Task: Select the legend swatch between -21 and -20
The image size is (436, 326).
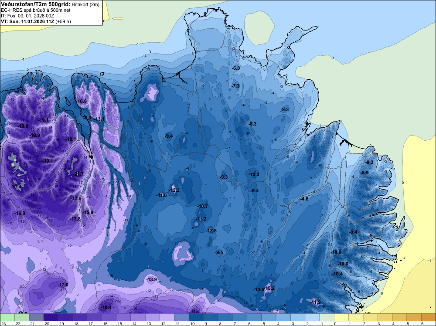Action: [36, 317]
